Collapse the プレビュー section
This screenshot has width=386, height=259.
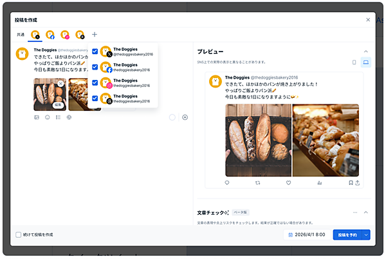(366, 52)
